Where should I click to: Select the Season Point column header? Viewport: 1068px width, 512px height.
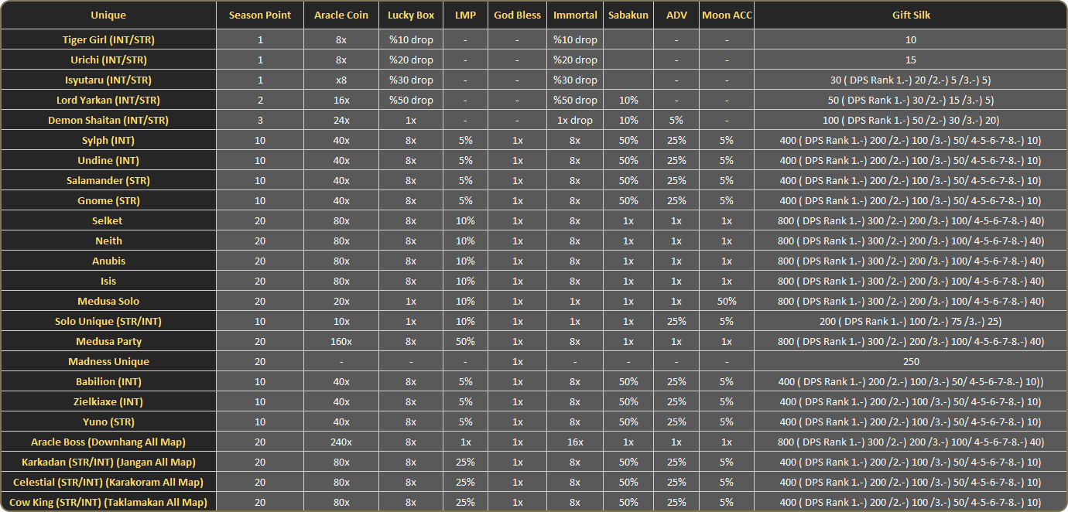(x=260, y=15)
